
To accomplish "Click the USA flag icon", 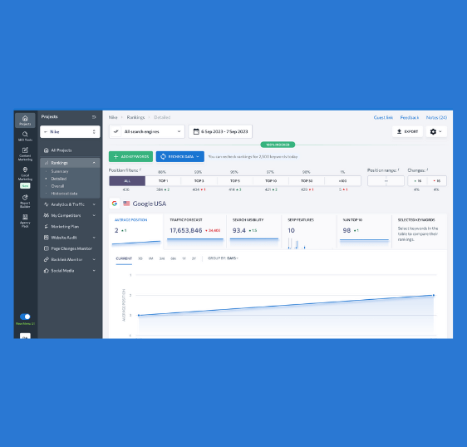I will [126, 204].
